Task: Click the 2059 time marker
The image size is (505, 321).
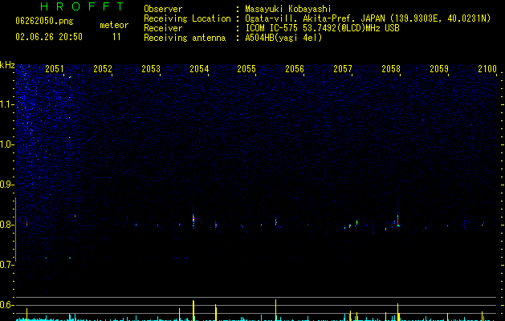Action: pyautogui.click(x=439, y=69)
